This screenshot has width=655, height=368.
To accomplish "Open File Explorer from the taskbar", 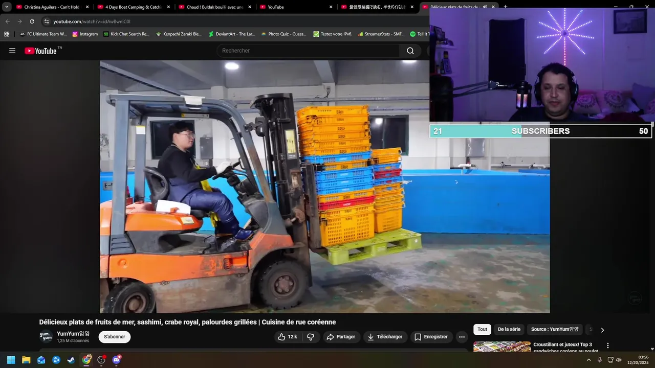I will click(26, 360).
